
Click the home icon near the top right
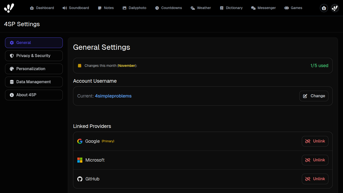[324, 8]
